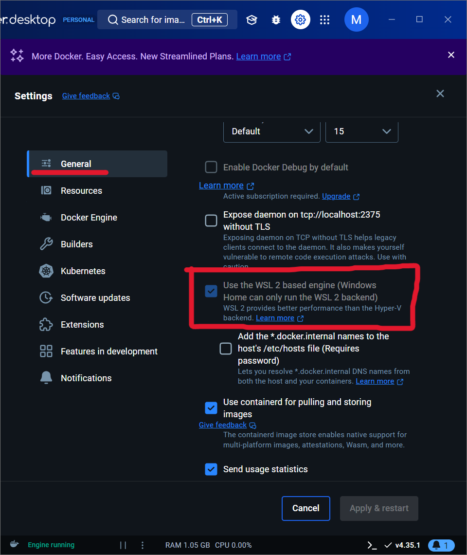Open the engine three-dot menu
The width and height of the screenshot is (467, 555).
[x=143, y=545]
